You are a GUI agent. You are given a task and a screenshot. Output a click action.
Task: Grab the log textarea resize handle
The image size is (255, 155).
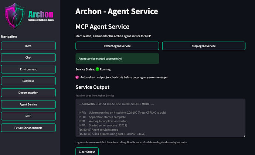click(244, 136)
